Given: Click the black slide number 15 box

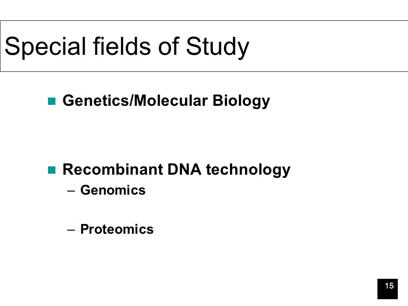Looking at the screenshot, I should click(x=388, y=289).
